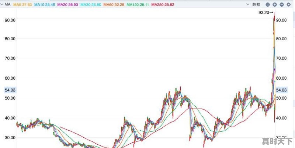The image size is (295, 148).
Task: Toggle the blue MA10:38.46 line
Action: [x=45, y=4]
